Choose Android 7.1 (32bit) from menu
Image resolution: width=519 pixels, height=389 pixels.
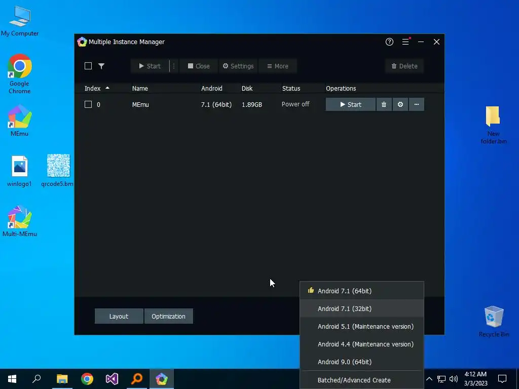(362, 308)
